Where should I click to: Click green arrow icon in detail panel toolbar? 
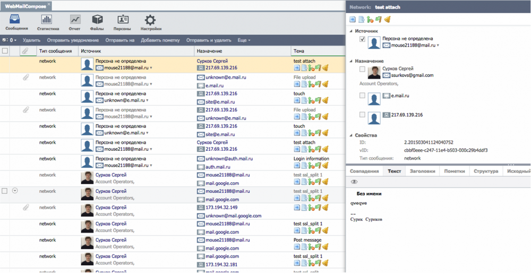(x=370, y=19)
